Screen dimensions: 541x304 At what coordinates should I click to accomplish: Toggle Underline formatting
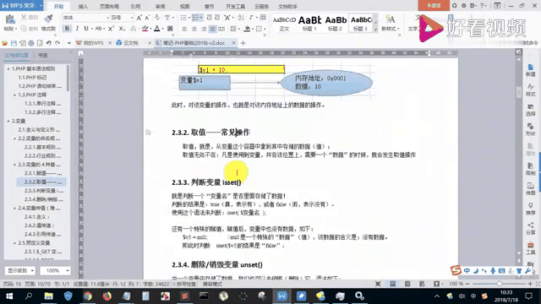pos(86,29)
